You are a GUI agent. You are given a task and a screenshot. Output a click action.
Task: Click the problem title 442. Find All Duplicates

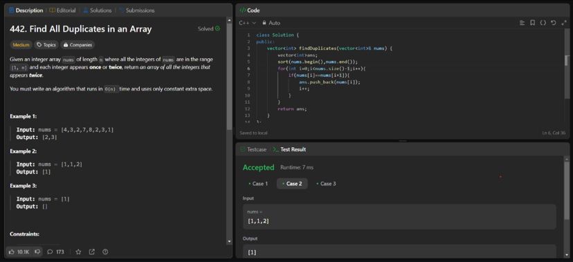click(81, 29)
